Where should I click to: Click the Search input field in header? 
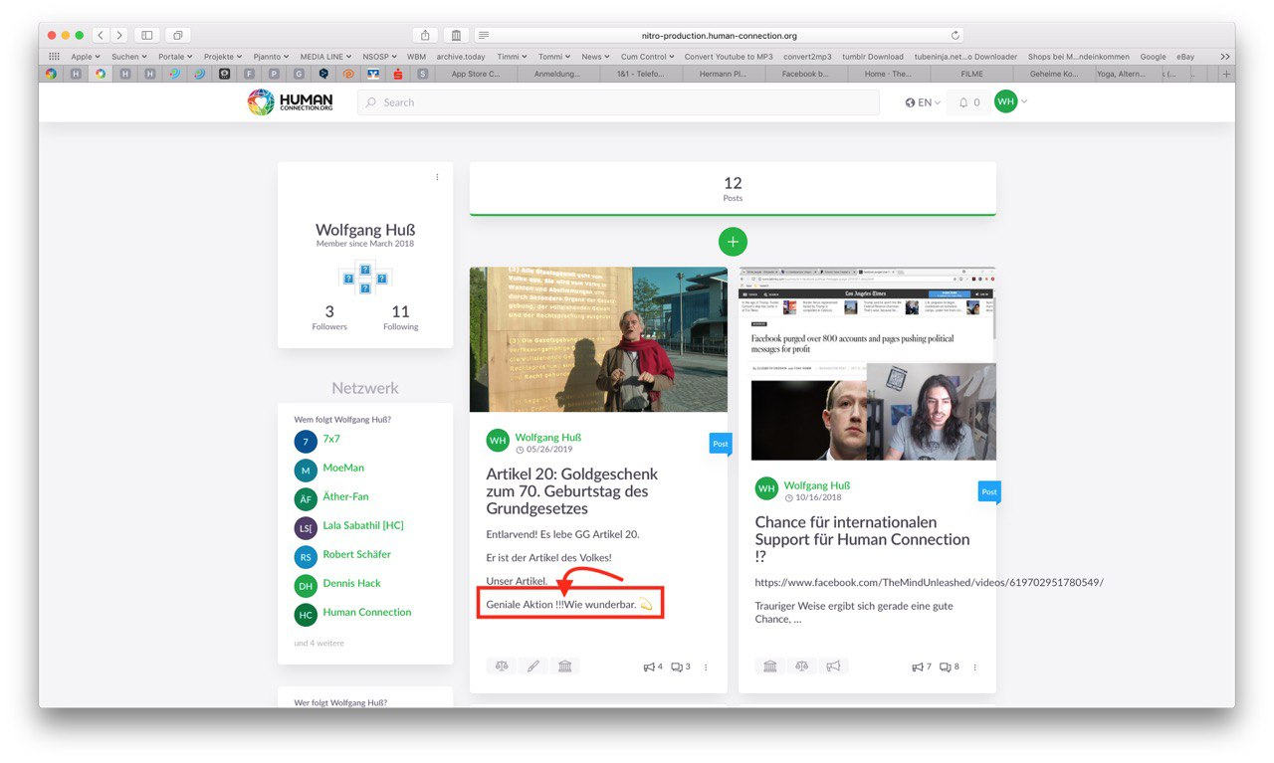coord(618,102)
